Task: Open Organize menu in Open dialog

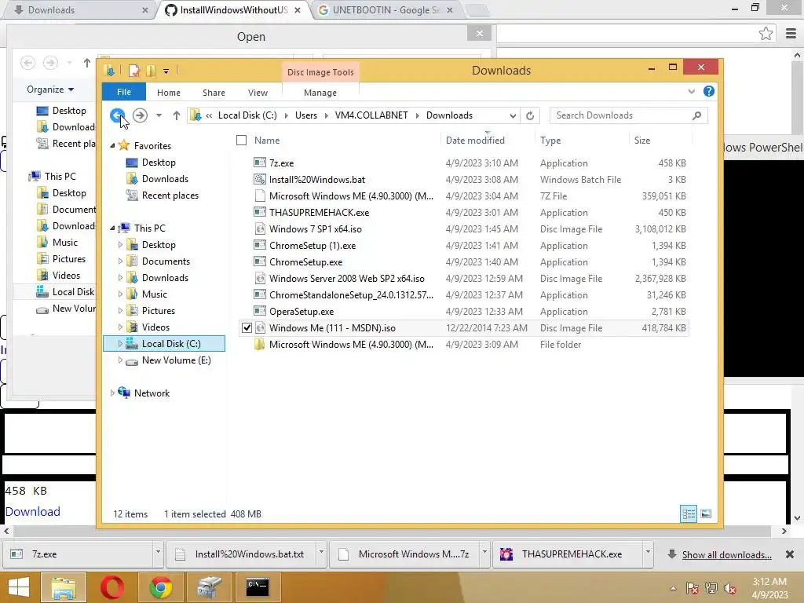Action: click(x=50, y=90)
